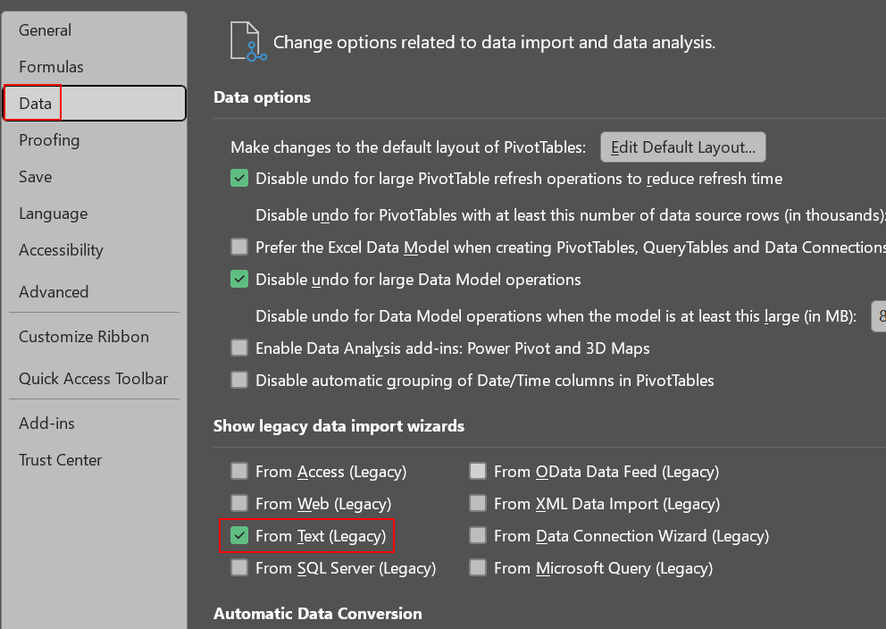The height and width of the screenshot is (629, 886).
Task: Uncheck Disable undo for large PivotTable refresh
Action: (239, 179)
